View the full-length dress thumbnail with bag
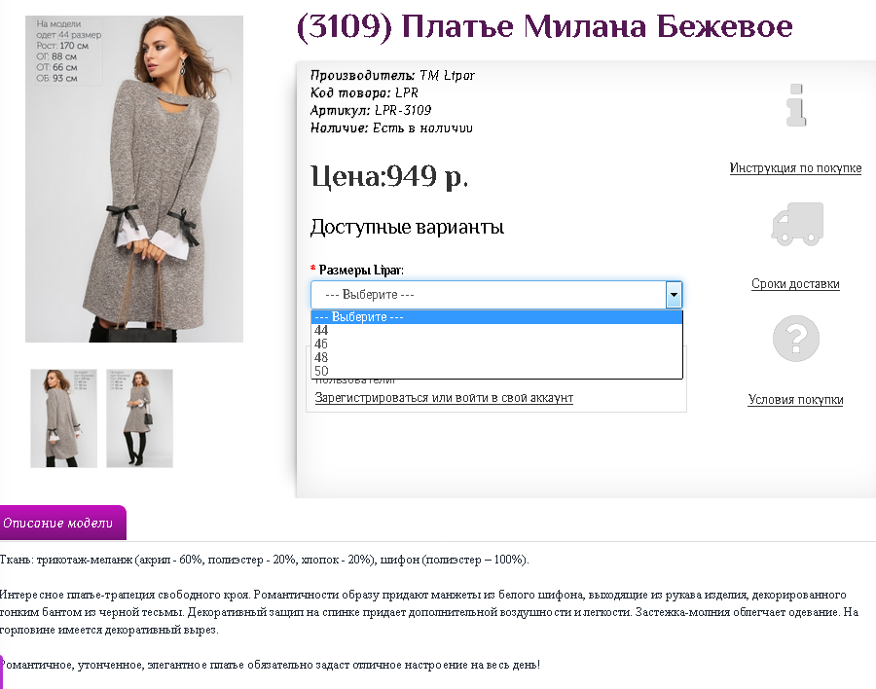This screenshot has width=876, height=689. [139, 418]
